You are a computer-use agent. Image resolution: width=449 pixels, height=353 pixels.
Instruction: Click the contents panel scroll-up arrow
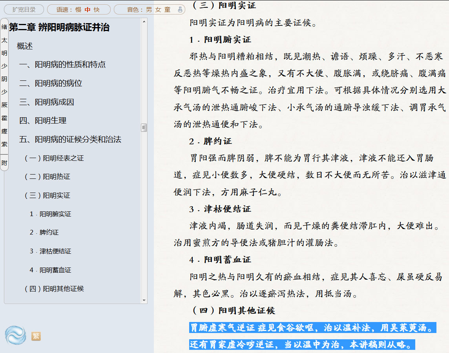click(x=144, y=22)
